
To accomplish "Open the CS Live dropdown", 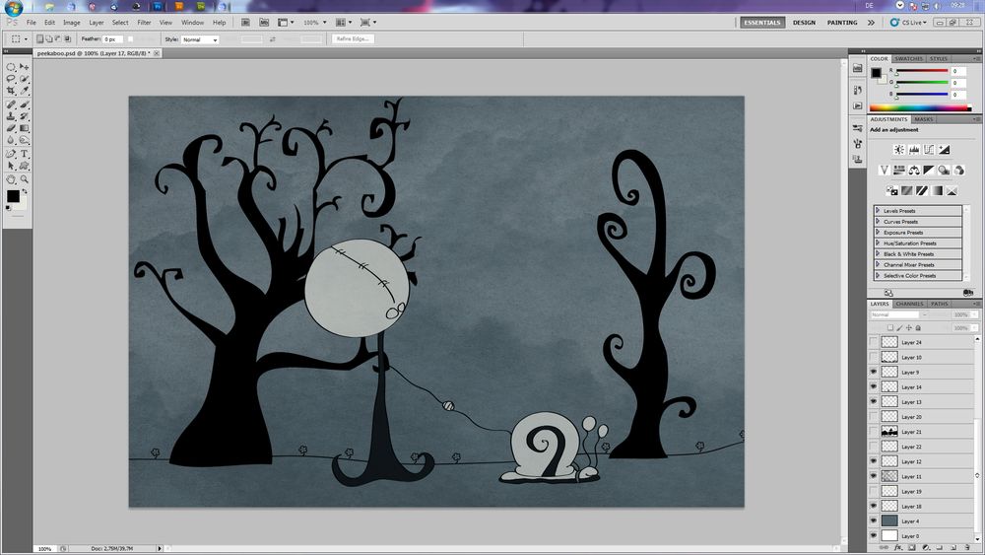I will click(908, 22).
